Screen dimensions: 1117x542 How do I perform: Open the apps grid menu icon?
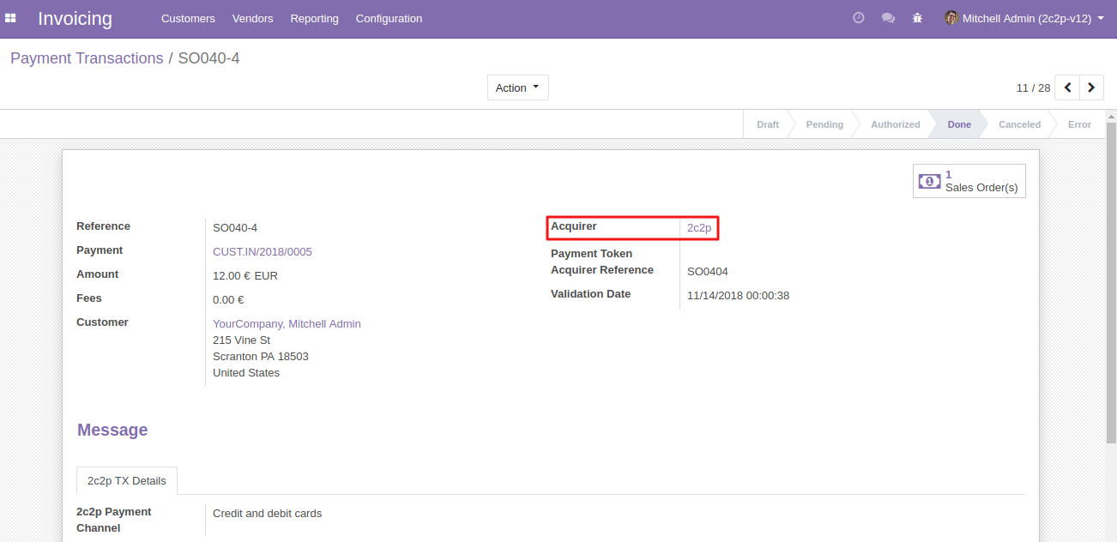[10, 18]
